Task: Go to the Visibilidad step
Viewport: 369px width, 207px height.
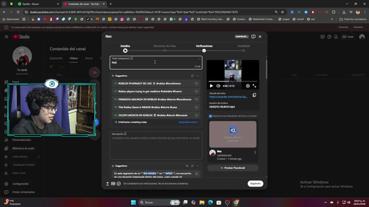Action: (244, 48)
